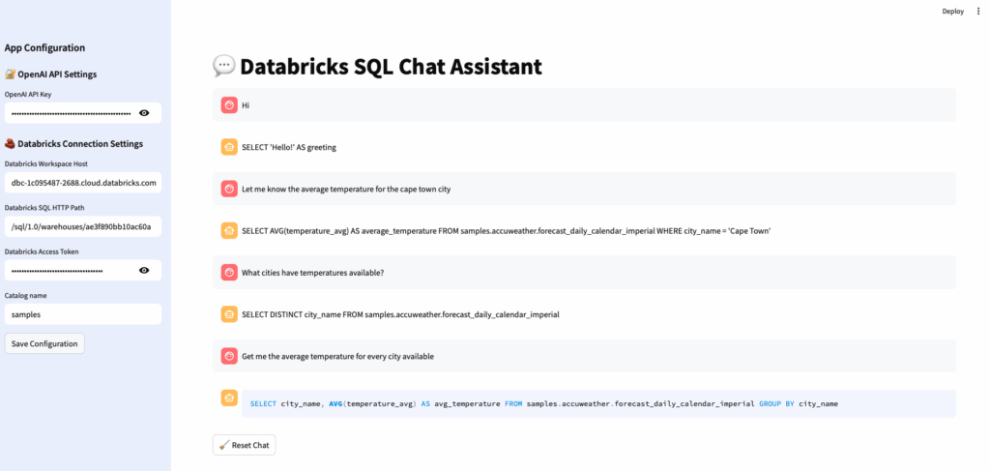
Task: Click into the Databricks SQL HTTP Path field
Action: 83,226
